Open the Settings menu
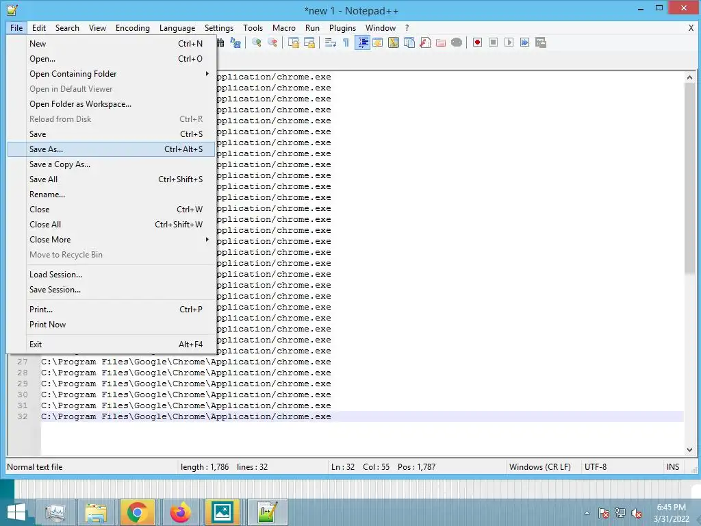The width and height of the screenshot is (701, 526). point(219,27)
